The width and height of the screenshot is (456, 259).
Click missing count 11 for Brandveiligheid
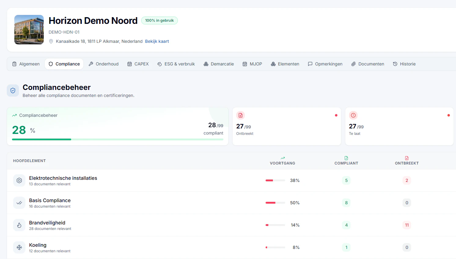(407, 225)
